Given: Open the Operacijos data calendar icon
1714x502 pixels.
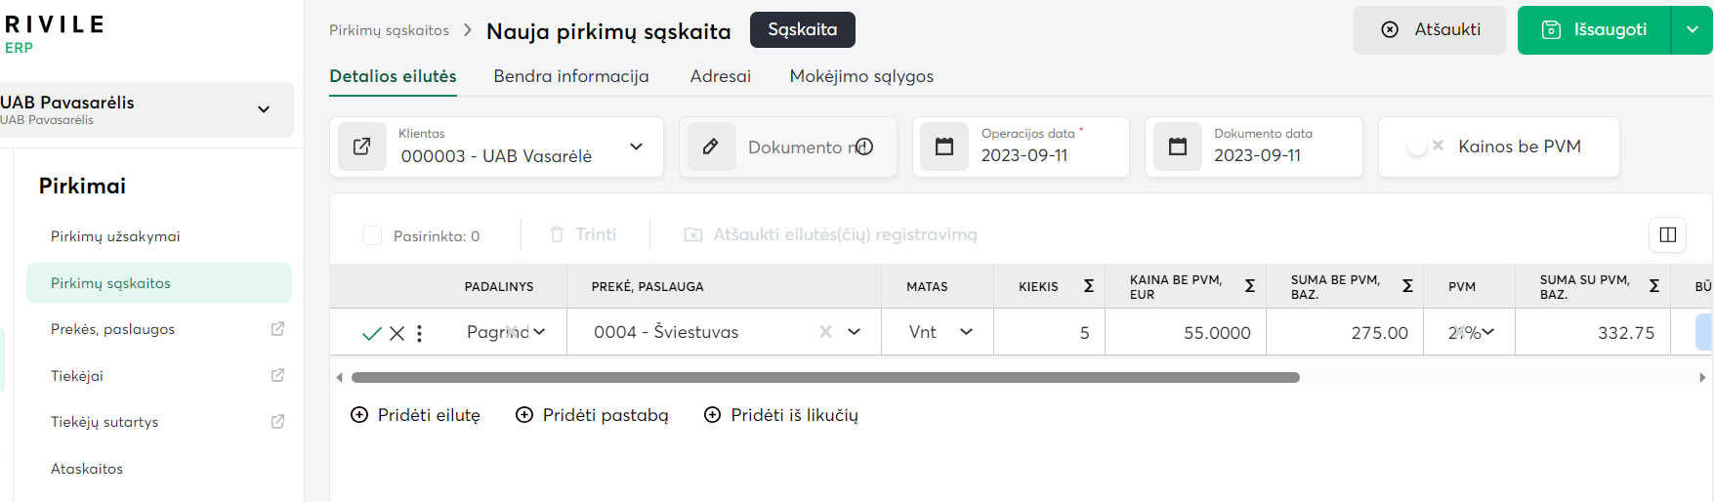Looking at the screenshot, I should coord(944,146).
